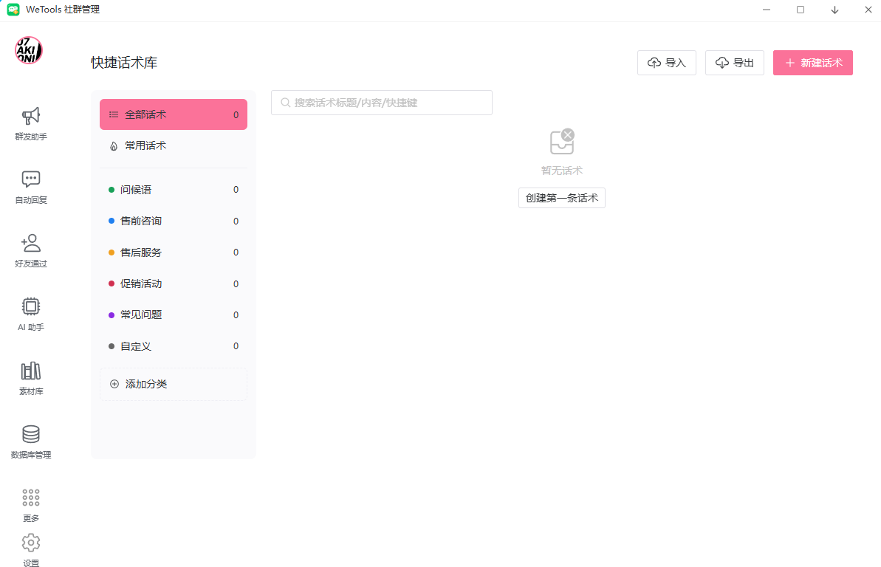Click the 导入 import button

point(667,63)
